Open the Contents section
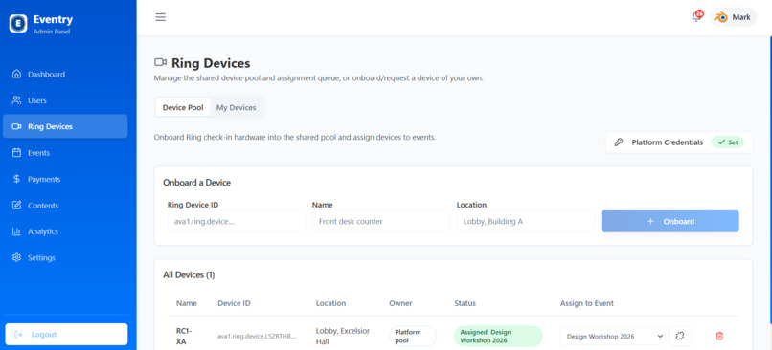Image resolution: width=772 pixels, height=350 pixels. 65,206
